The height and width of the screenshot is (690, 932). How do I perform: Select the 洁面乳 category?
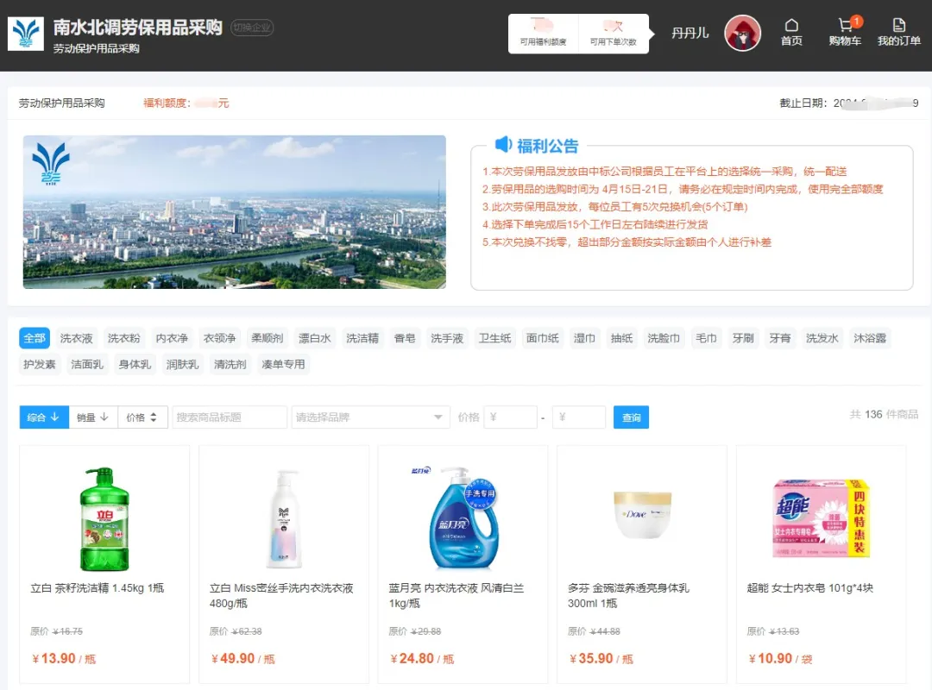(x=87, y=364)
